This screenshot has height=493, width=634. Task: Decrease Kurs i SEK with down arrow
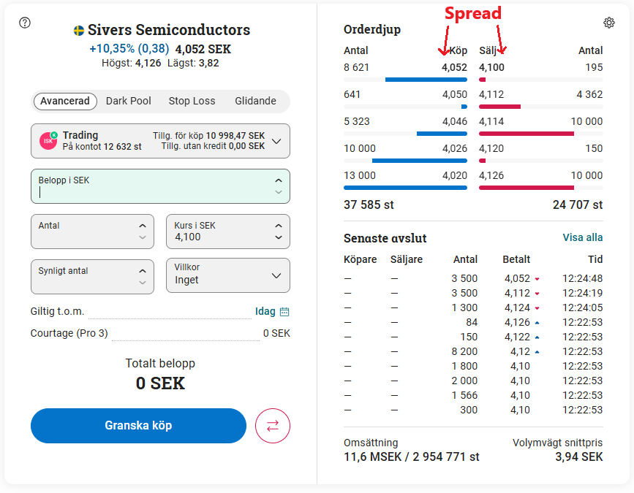coord(278,237)
